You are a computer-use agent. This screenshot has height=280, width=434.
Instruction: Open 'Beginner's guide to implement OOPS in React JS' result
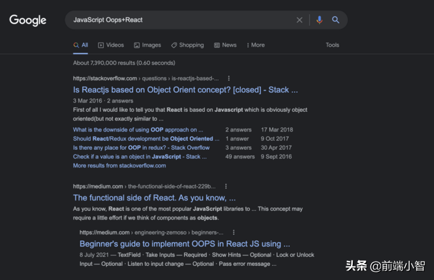click(x=184, y=244)
